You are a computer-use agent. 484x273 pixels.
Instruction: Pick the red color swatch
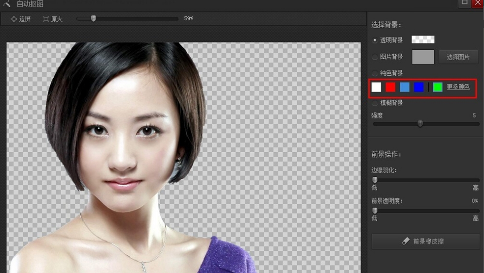click(390, 87)
